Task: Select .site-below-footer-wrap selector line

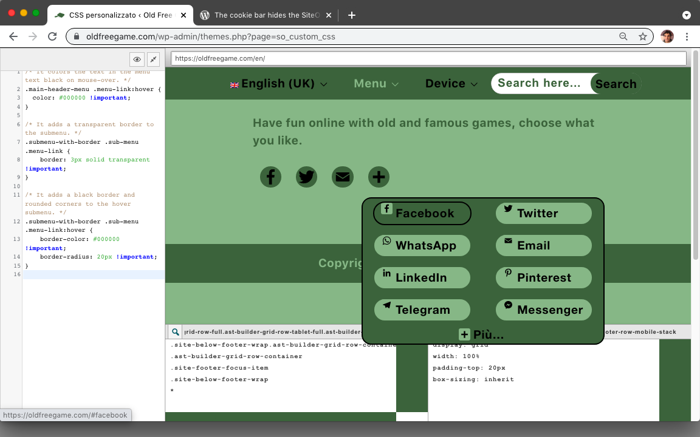Action: coord(219,379)
